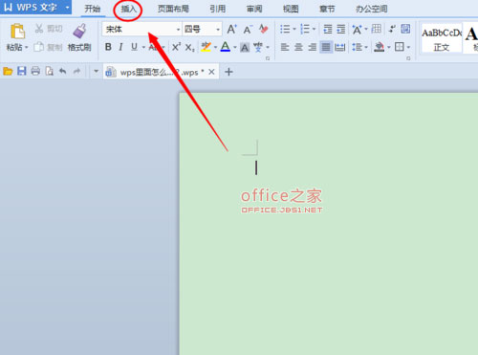Toggle italic formatting
The height and width of the screenshot is (355, 478).
[x=120, y=47]
